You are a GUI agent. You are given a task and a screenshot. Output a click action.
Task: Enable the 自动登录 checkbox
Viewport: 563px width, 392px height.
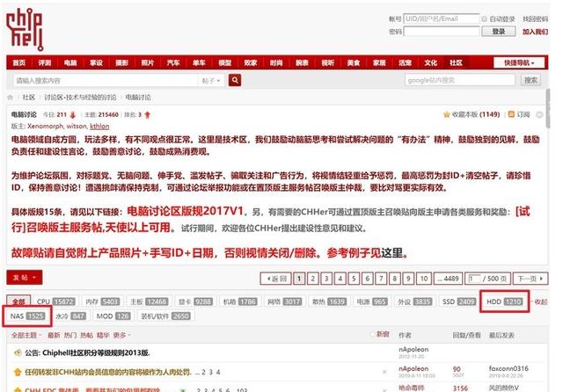(484, 19)
